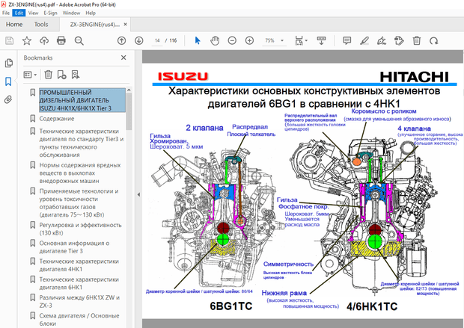Open bookmark Различия между 6HK1X ZW и ZX-3
The width and height of the screenshot is (464, 328).
pyautogui.click(x=79, y=301)
